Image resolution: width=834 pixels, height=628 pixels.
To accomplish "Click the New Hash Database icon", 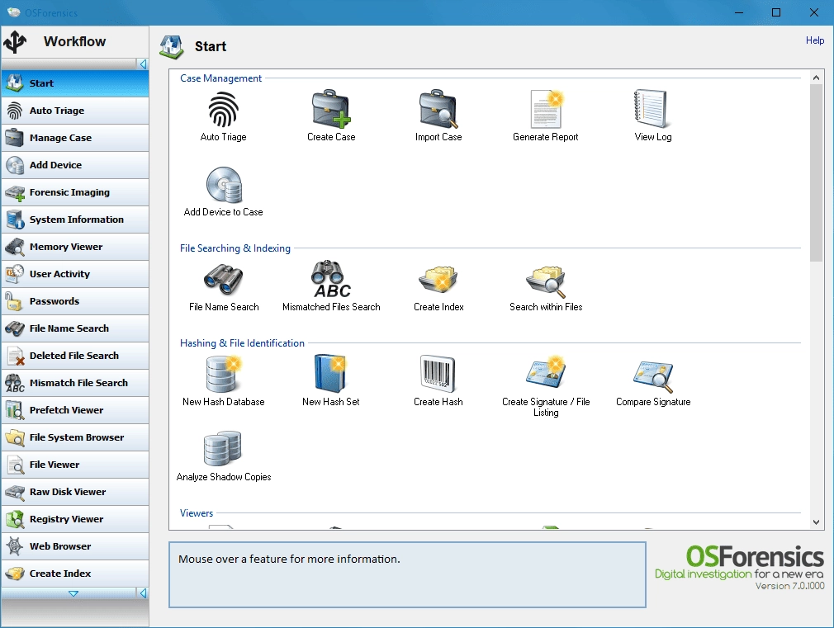I will (x=224, y=374).
